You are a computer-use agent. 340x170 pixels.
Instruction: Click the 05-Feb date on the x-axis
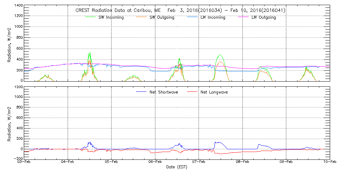[x=112, y=162]
